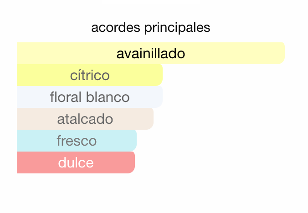
Task: Click the floral blanco text label
Action: tap(90, 97)
